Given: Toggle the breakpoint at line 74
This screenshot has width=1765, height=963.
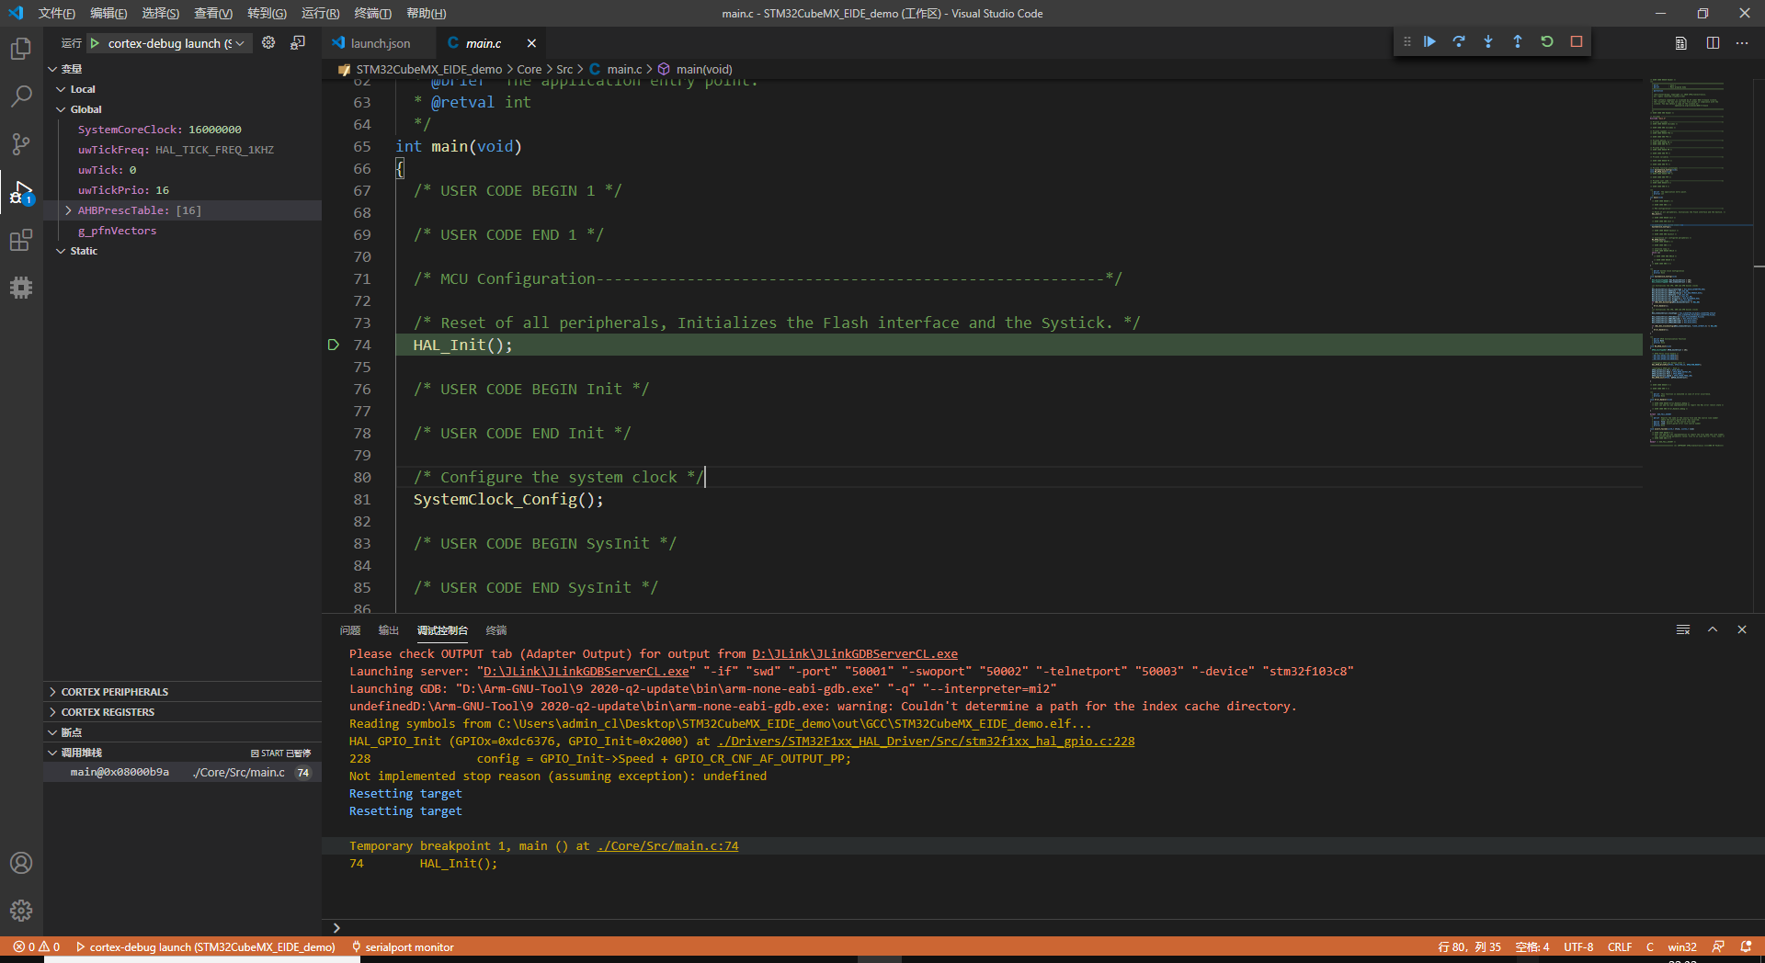Looking at the screenshot, I should tap(333, 345).
